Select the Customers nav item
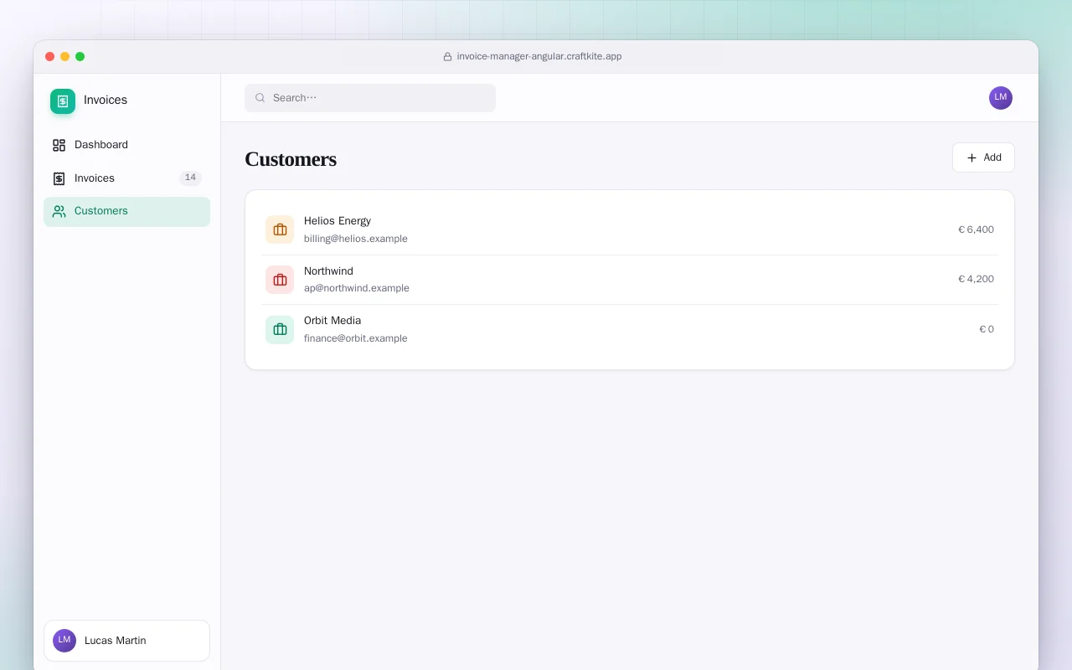Screen dimensions: 1072x670 [126, 212]
